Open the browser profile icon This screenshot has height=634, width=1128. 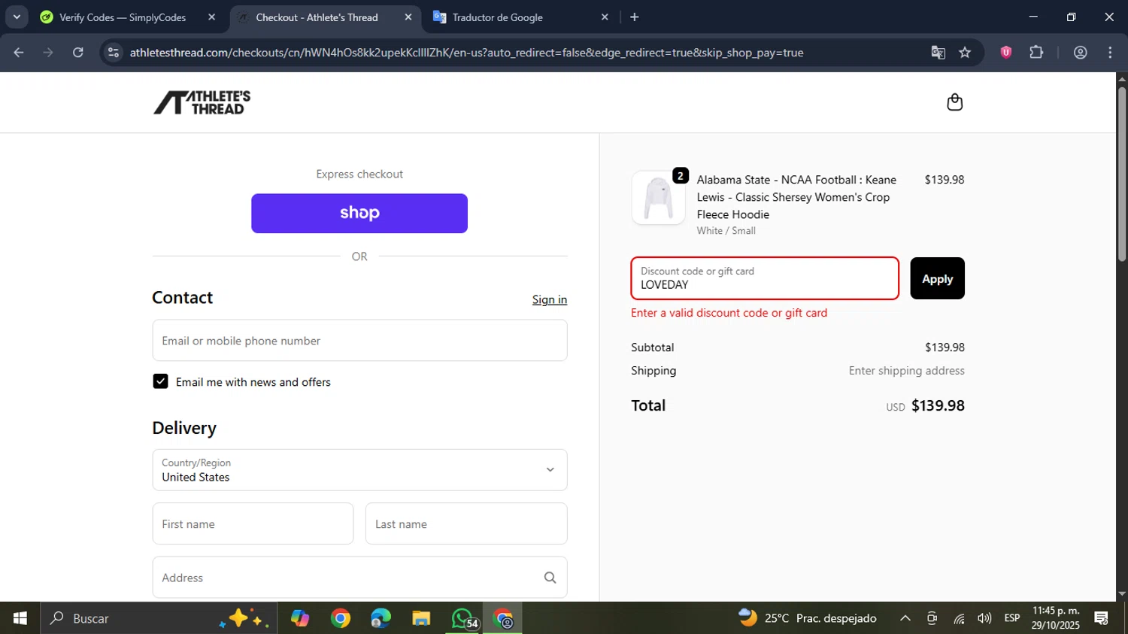(1081, 53)
